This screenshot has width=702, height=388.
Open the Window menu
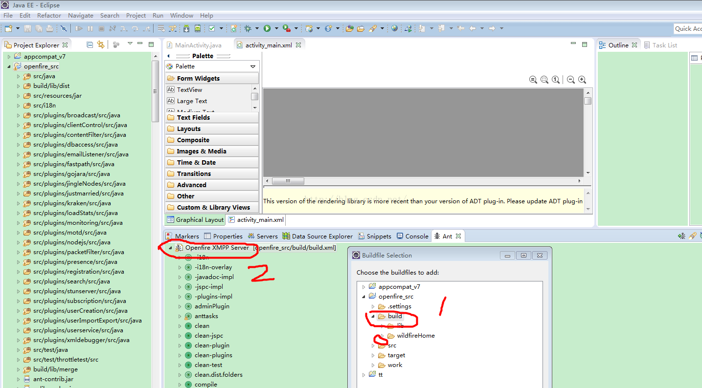181,15
